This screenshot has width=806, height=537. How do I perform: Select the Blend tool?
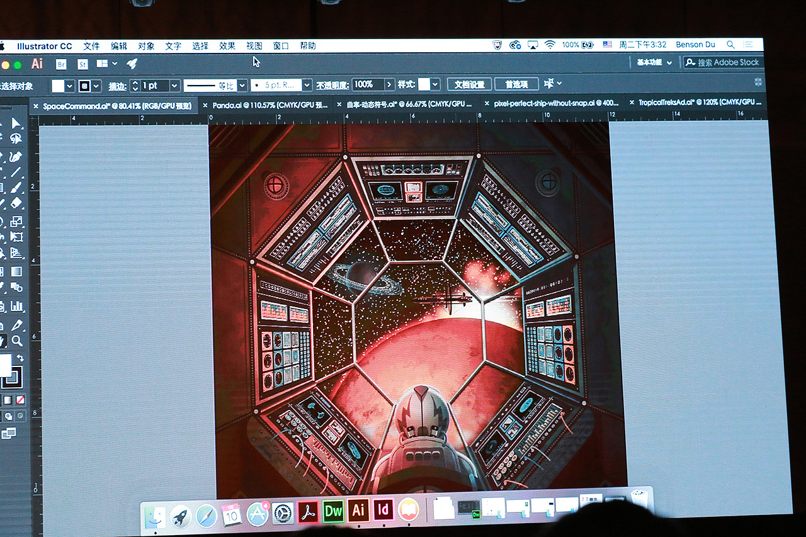pyautogui.click(x=16, y=288)
